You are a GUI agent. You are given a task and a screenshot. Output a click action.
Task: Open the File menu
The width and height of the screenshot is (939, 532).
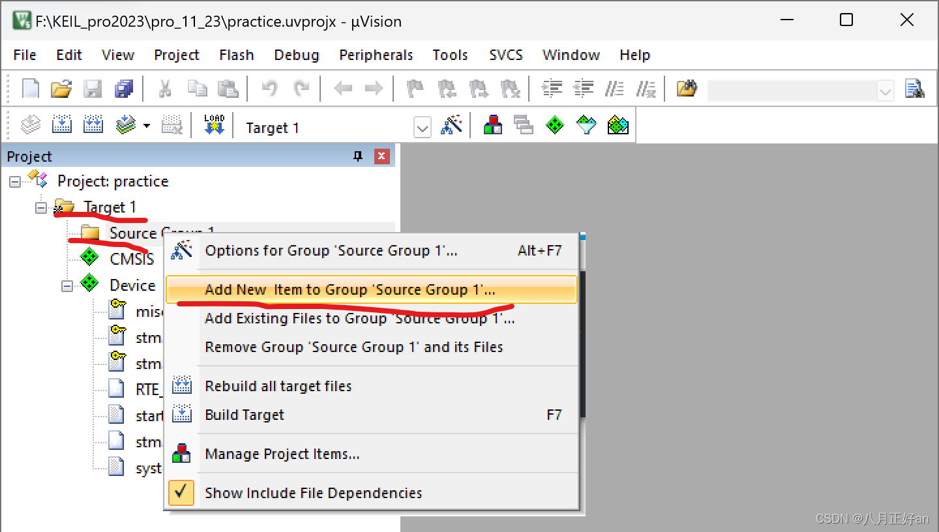click(x=25, y=55)
